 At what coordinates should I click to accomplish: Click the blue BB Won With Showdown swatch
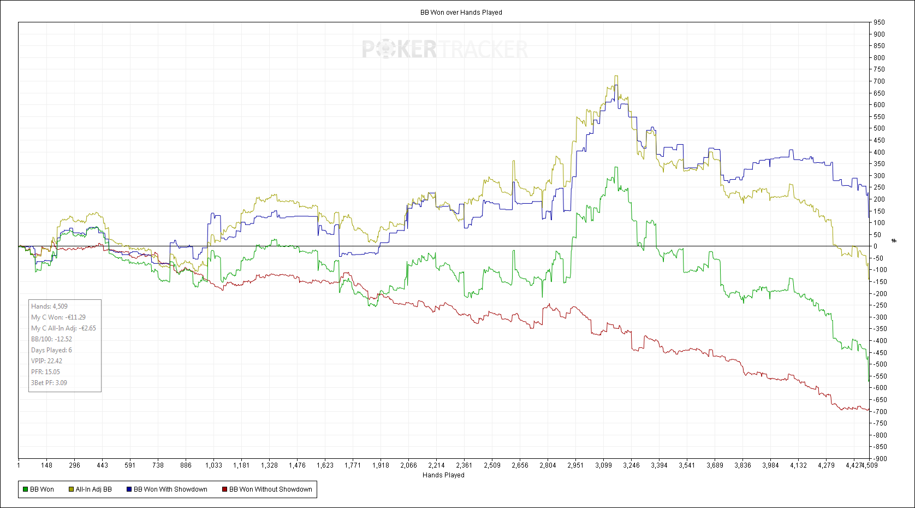pyautogui.click(x=129, y=489)
